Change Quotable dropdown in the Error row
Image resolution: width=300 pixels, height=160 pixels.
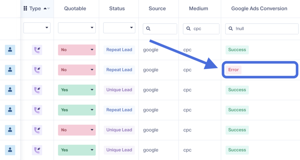point(77,70)
